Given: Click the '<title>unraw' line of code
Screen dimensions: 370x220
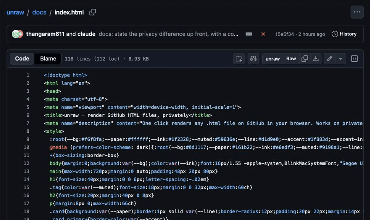Looking at the screenshot, I should (128, 115).
